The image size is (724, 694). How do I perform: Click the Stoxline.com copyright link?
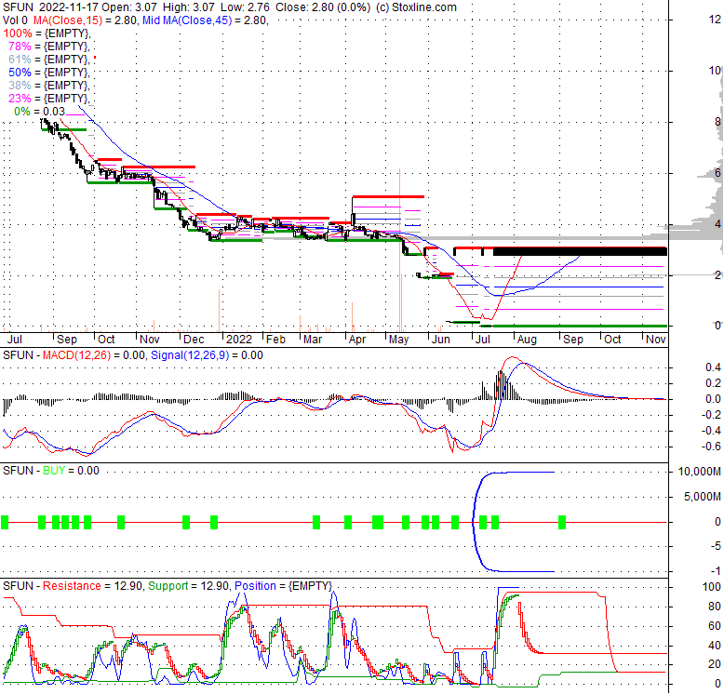click(x=412, y=7)
